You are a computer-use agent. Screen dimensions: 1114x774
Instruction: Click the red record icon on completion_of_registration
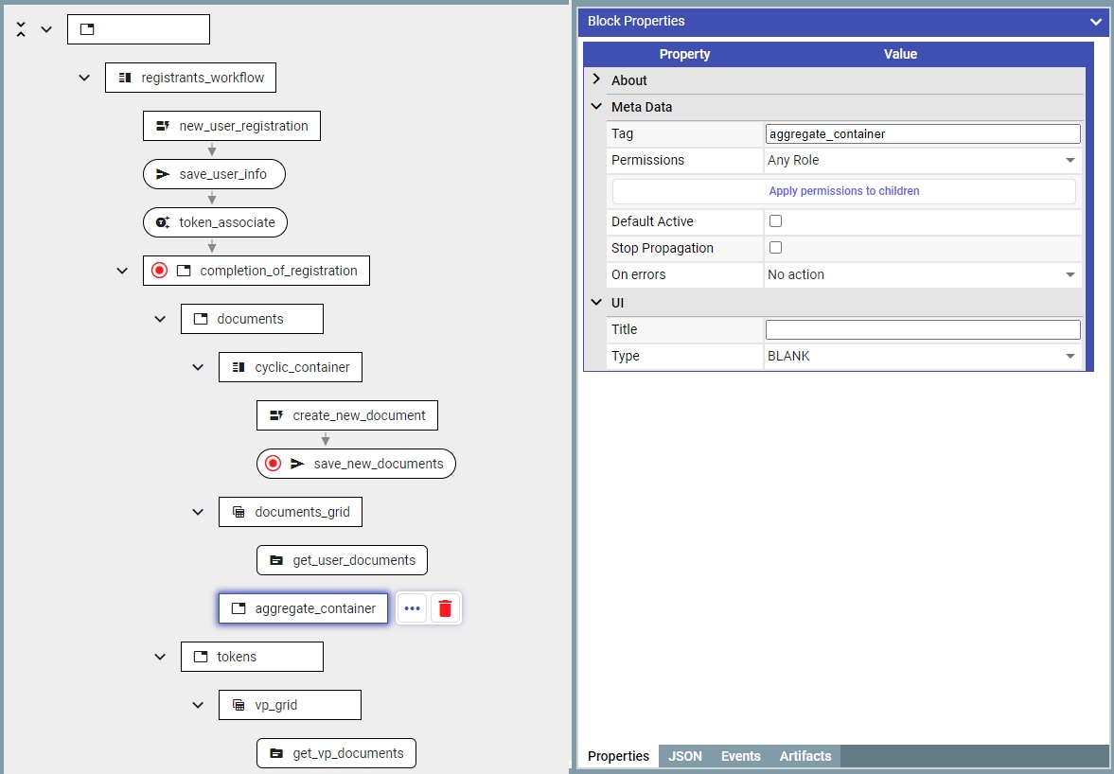point(160,271)
